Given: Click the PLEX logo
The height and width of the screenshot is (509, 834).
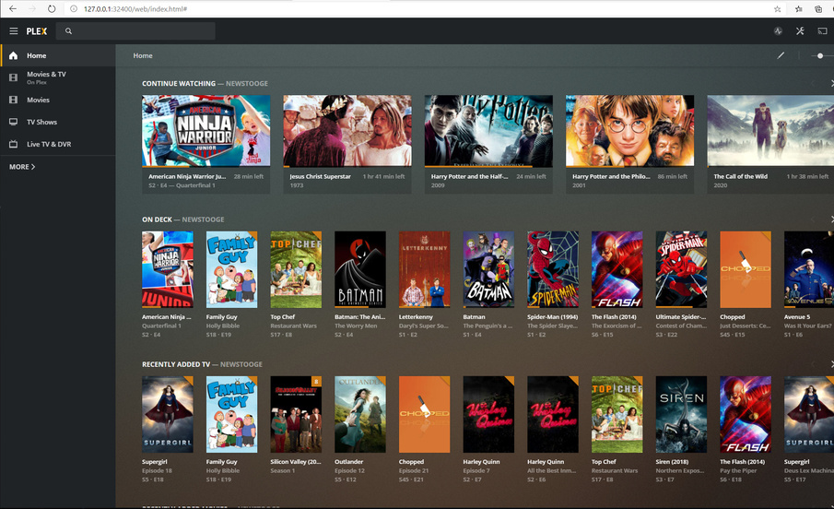Looking at the screenshot, I should [37, 31].
